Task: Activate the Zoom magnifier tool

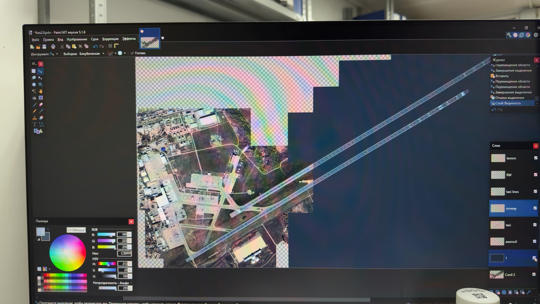Action: tap(41, 84)
